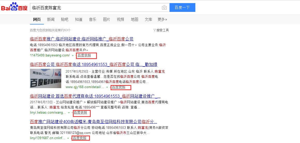
Task: Switch to the 贴吧 tab
Action: (65, 19)
